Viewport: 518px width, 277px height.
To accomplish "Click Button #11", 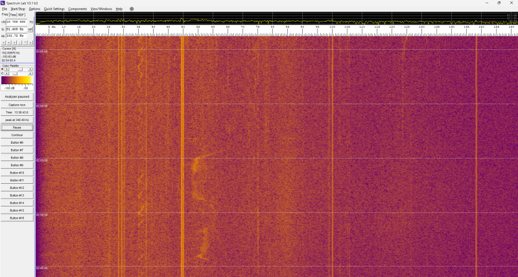I will point(17,181).
